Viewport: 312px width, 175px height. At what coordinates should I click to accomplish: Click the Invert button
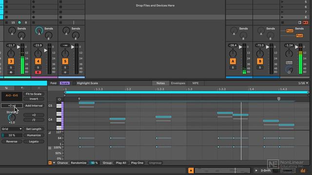tap(34, 99)
